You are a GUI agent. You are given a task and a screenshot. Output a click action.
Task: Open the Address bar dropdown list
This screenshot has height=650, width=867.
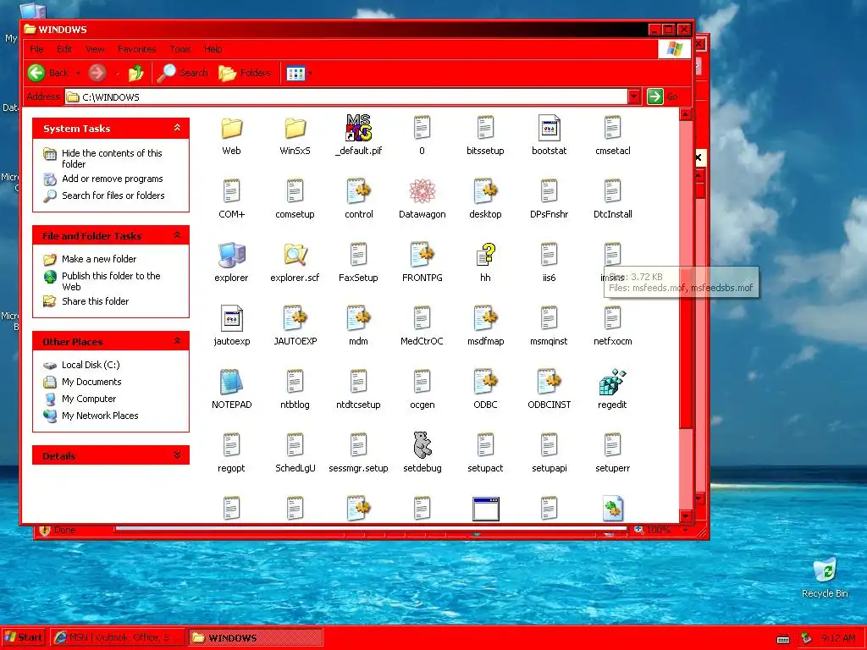pyautogui.click(x=634, y=96)
